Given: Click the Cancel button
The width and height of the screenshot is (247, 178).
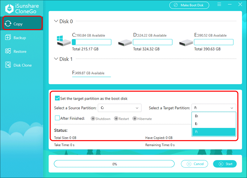Looking at the screenshot, I should 195,164.
